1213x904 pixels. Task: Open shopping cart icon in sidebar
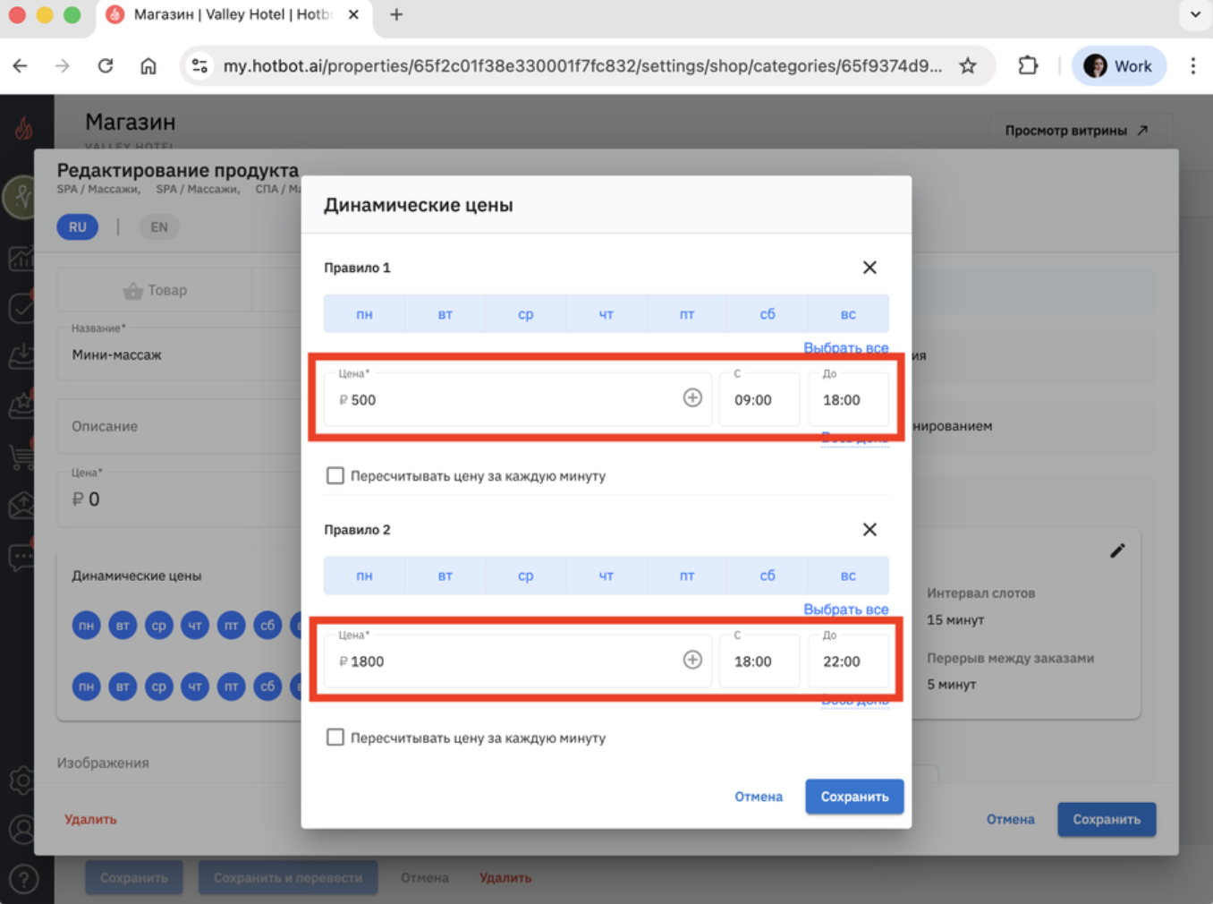tap(21, 456)
